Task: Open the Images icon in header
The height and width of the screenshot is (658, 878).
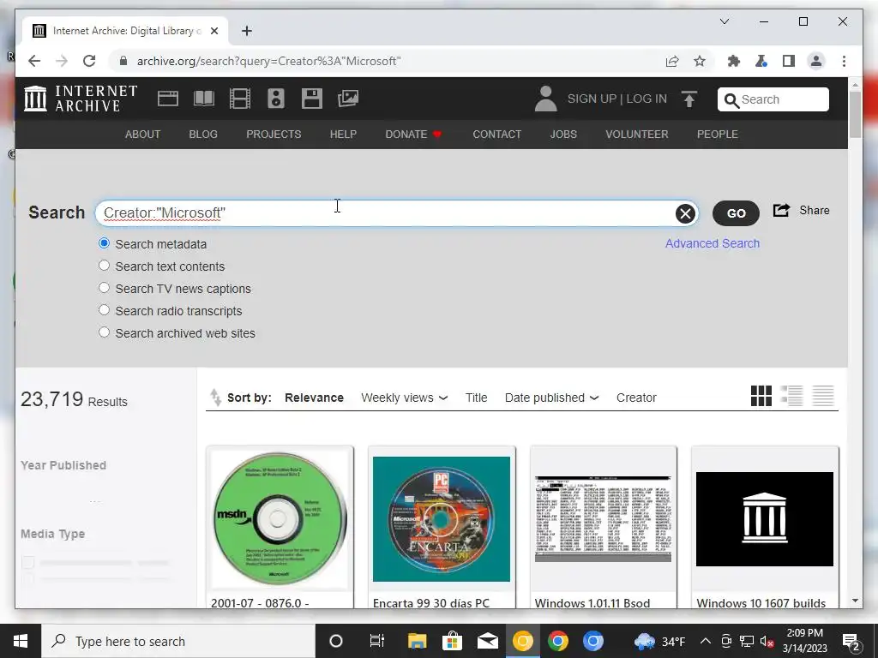Action: (x=348, y=99)
